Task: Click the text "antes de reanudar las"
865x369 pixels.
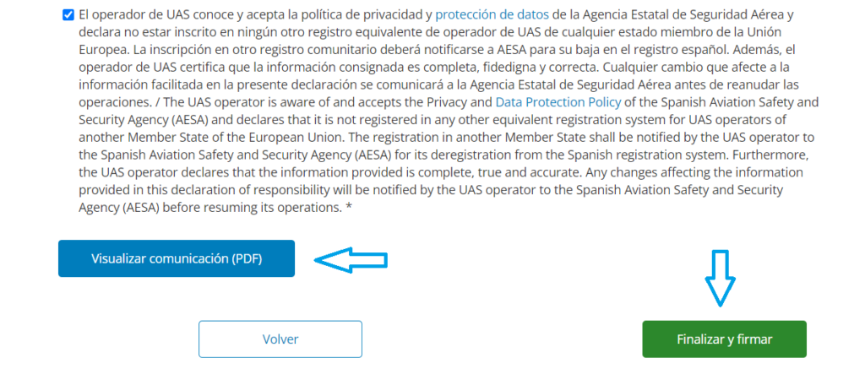Action: [724, 84]
